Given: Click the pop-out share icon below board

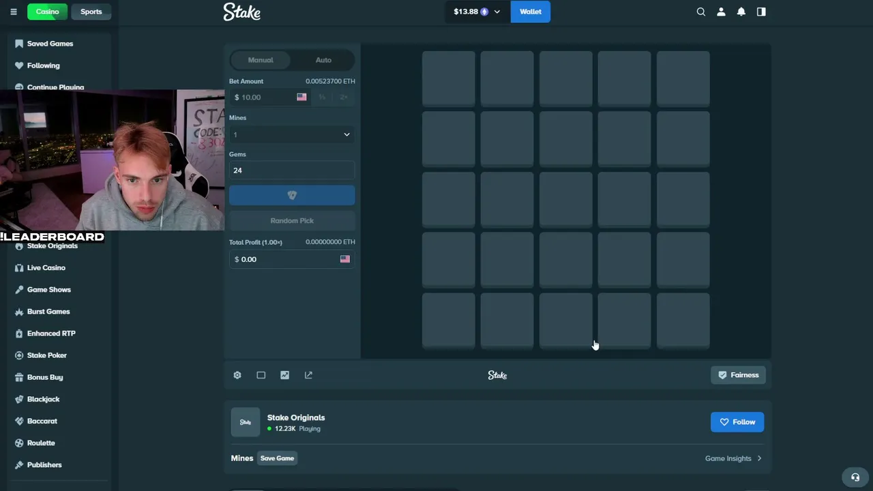Looking at the screenshot, I should 308,375.
